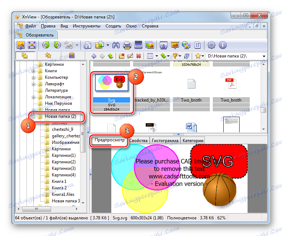The image size is (282, 236).
Task: Switch to the Свойства tab
Action: (138, 141)
